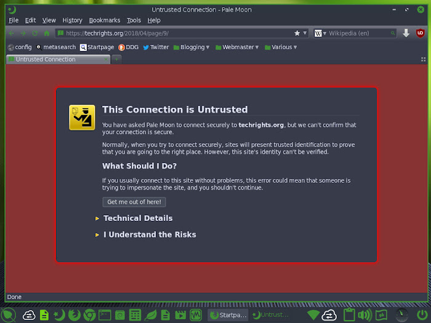Open a new tab with plus button
Viewport: 431px width, 323px height.
(x=116, y=59)
